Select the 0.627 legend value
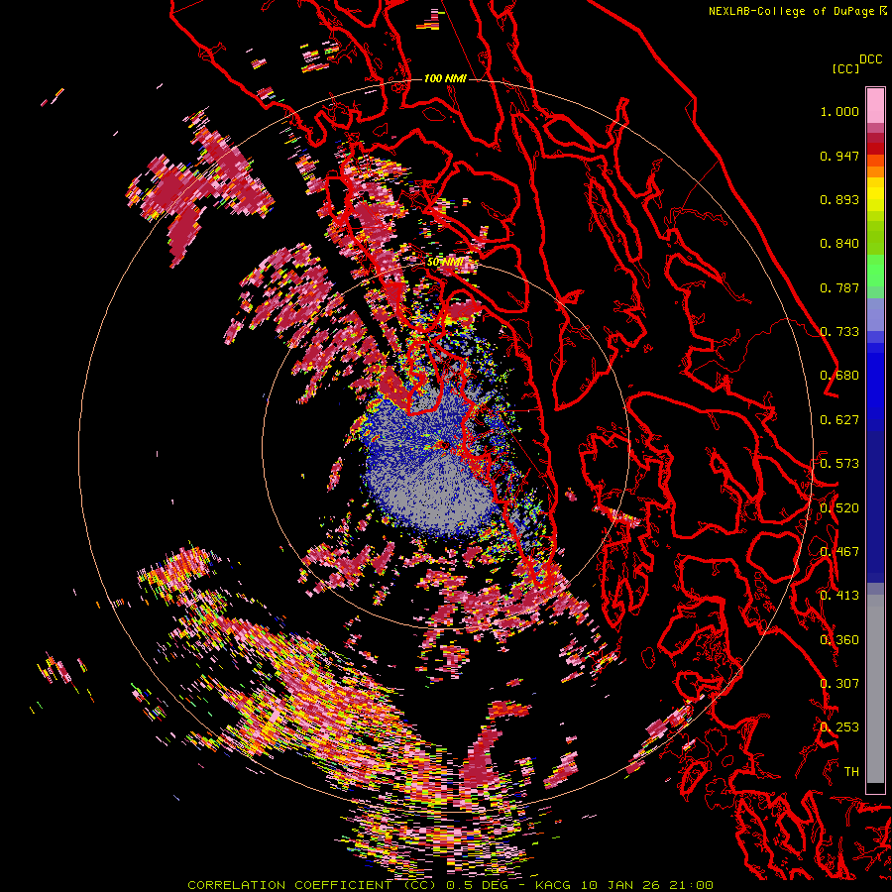 tap(839, 420)
